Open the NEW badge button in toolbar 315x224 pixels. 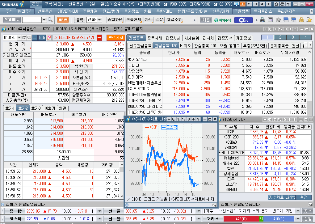coord(63,20)
